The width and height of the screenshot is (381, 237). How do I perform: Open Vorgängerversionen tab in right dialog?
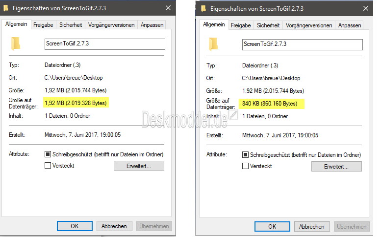[x=309, y=25]
